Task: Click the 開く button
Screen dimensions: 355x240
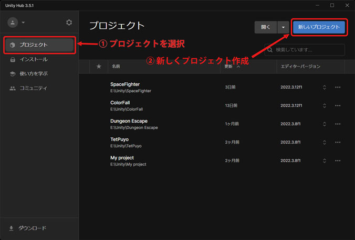Action: click(x=266, y=27)
